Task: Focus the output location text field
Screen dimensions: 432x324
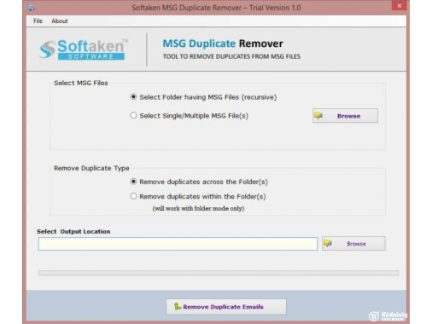Action: [x=178, y=244]
